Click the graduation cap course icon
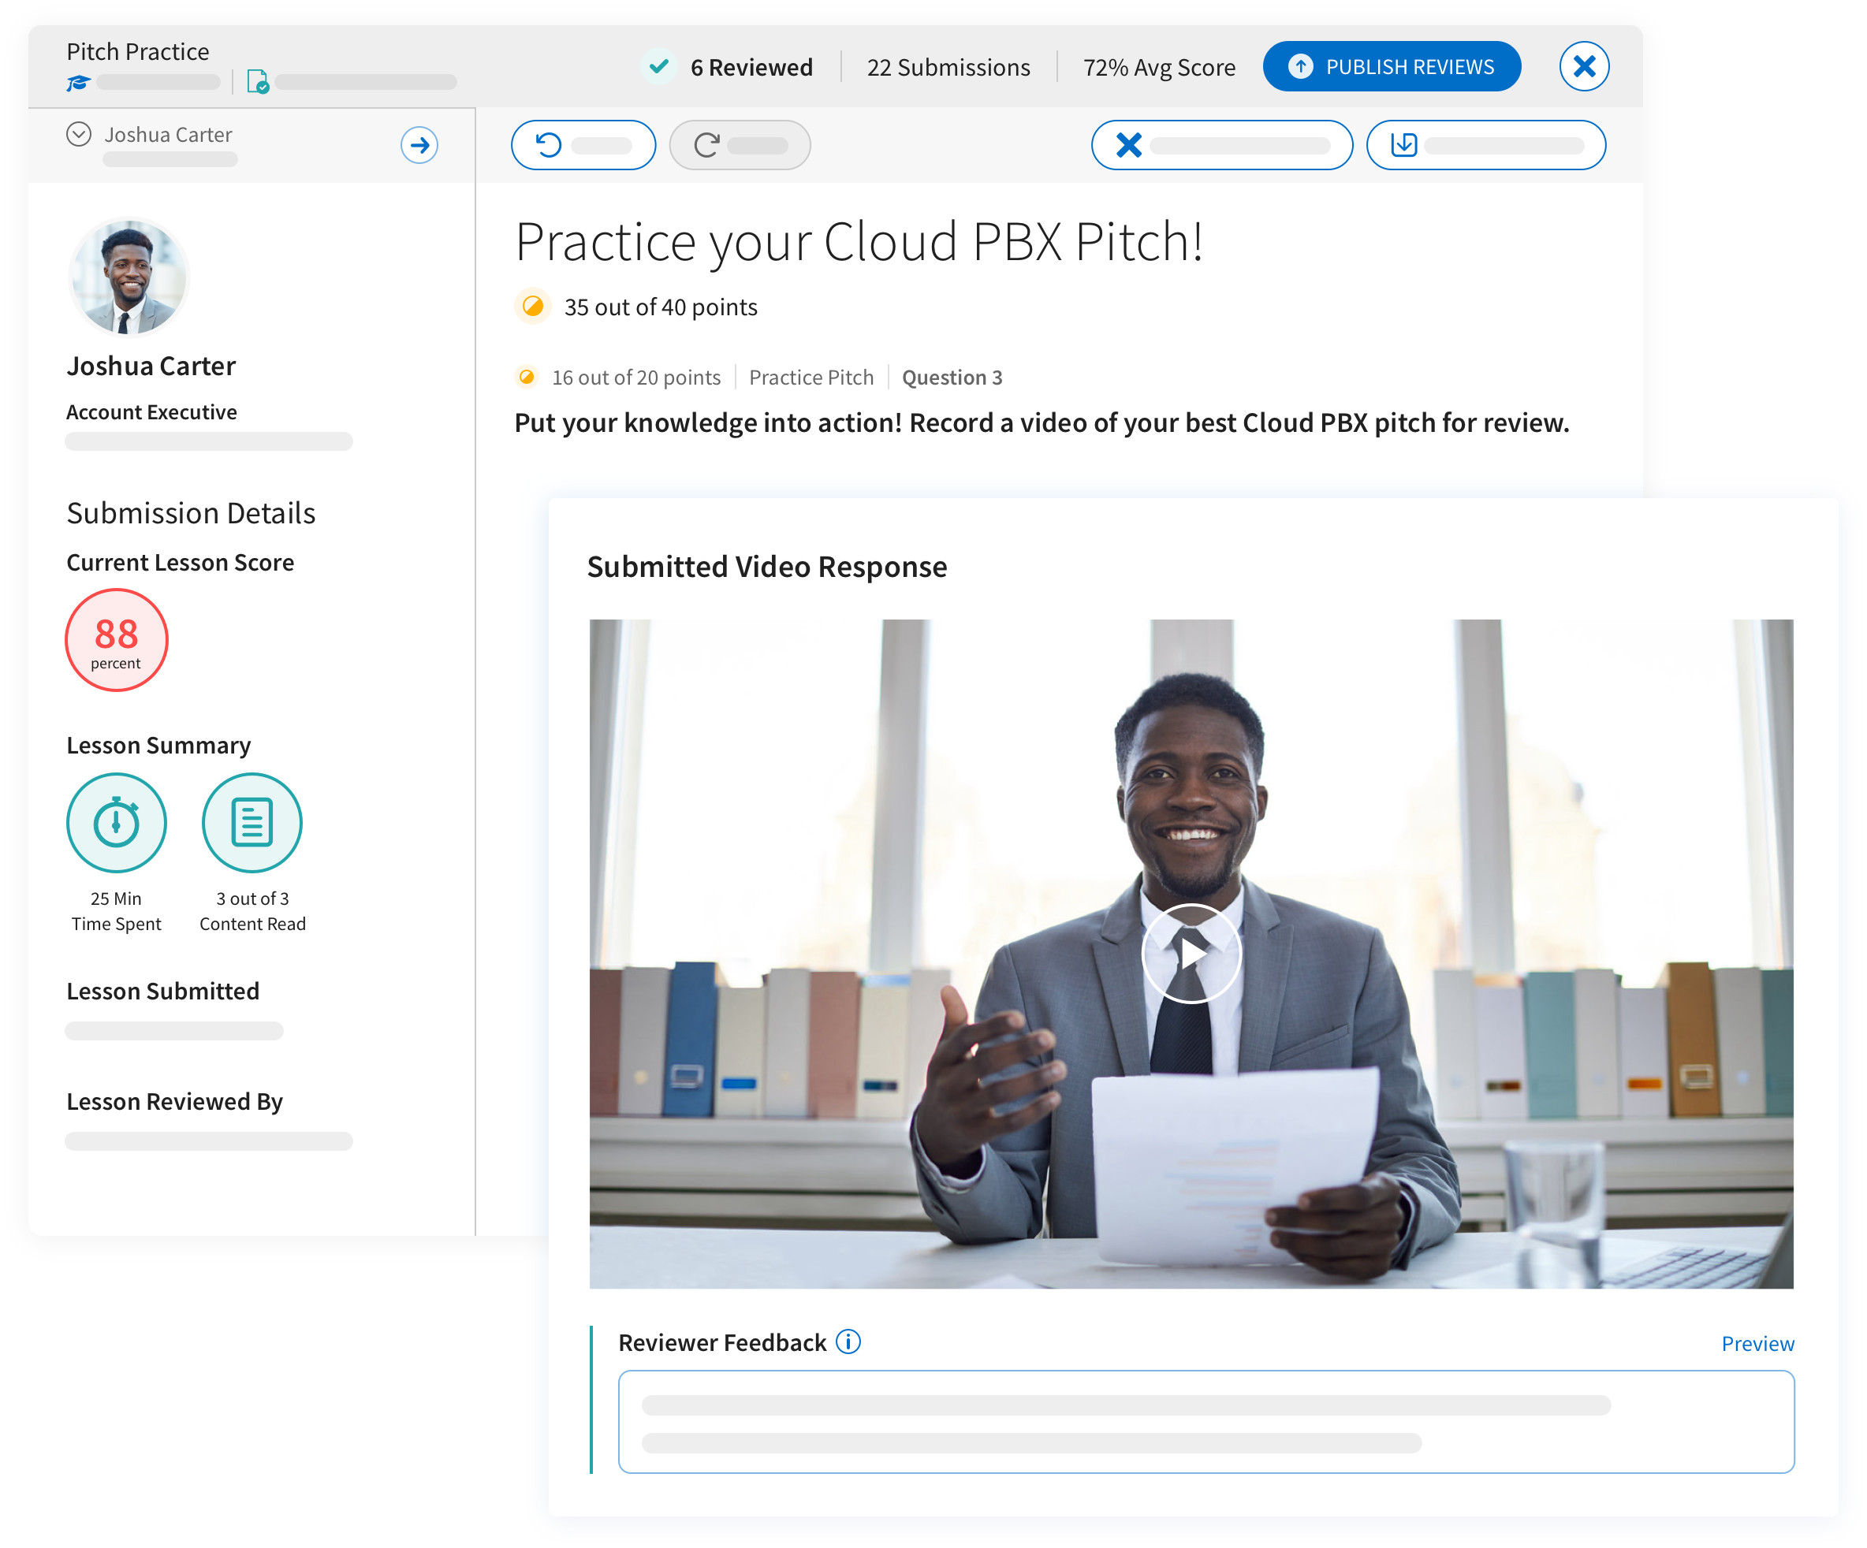The height and width of the screenshot is (1548, 1867). point(78,83)
